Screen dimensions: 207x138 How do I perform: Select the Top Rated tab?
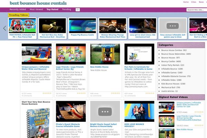tap(52, 9)
